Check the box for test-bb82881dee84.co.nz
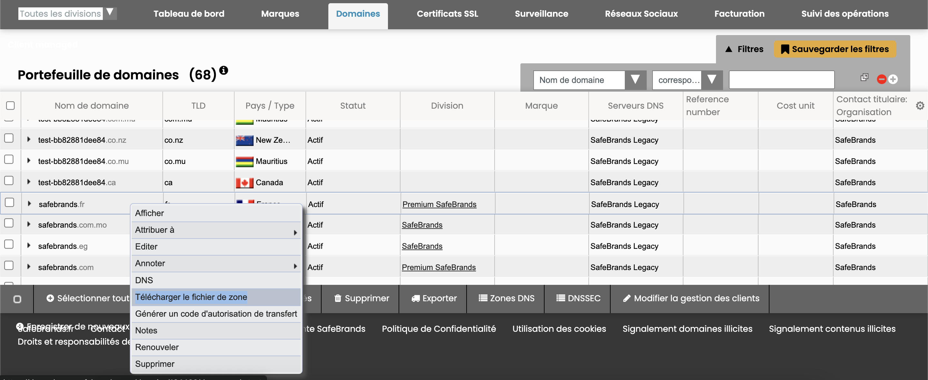 point(9,138)
